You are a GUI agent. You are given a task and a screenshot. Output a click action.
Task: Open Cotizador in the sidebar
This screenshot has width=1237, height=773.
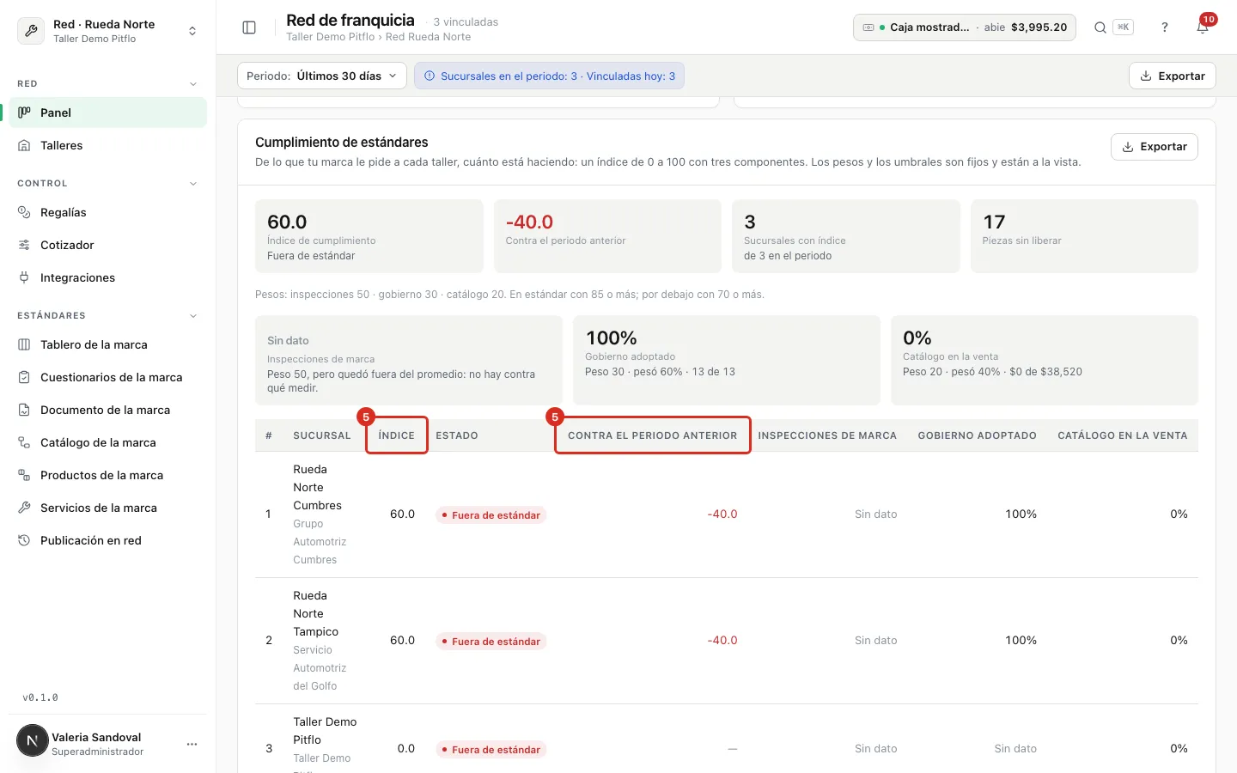(107, 245)
